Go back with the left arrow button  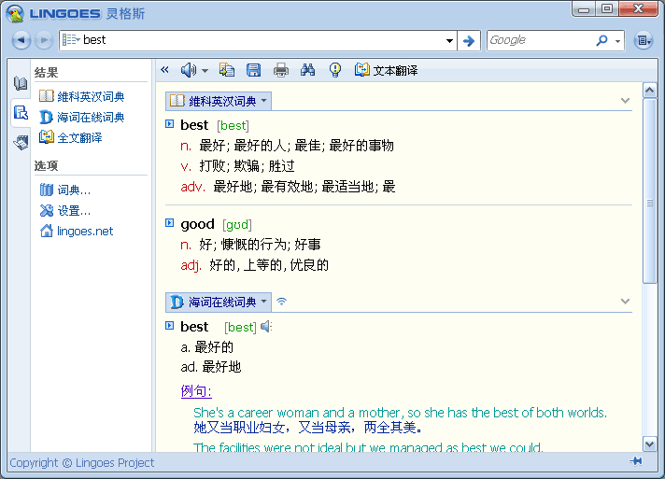click(x=22, y=40)
